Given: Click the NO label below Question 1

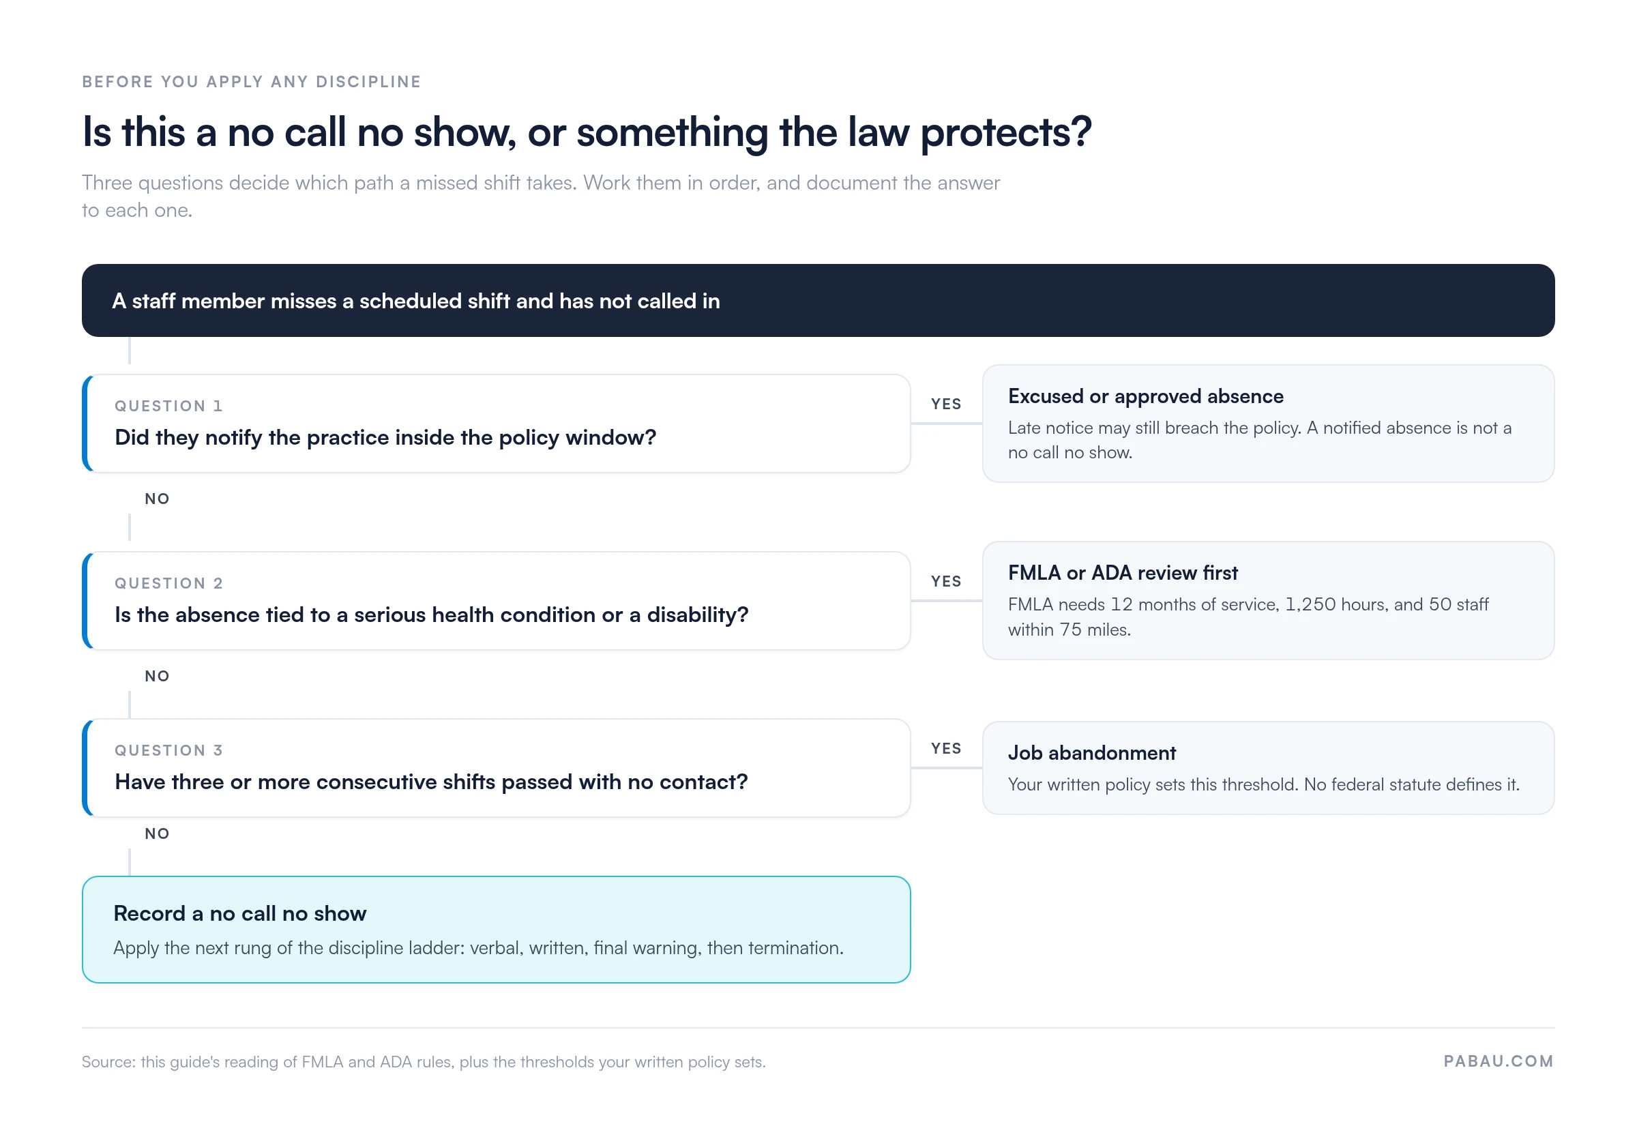Looking at the screenshot, I should coord(157,498).
